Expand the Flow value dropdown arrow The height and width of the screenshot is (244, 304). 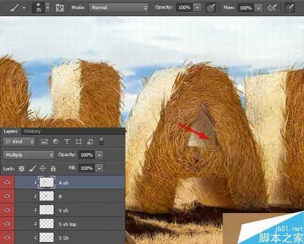(258, 8)
